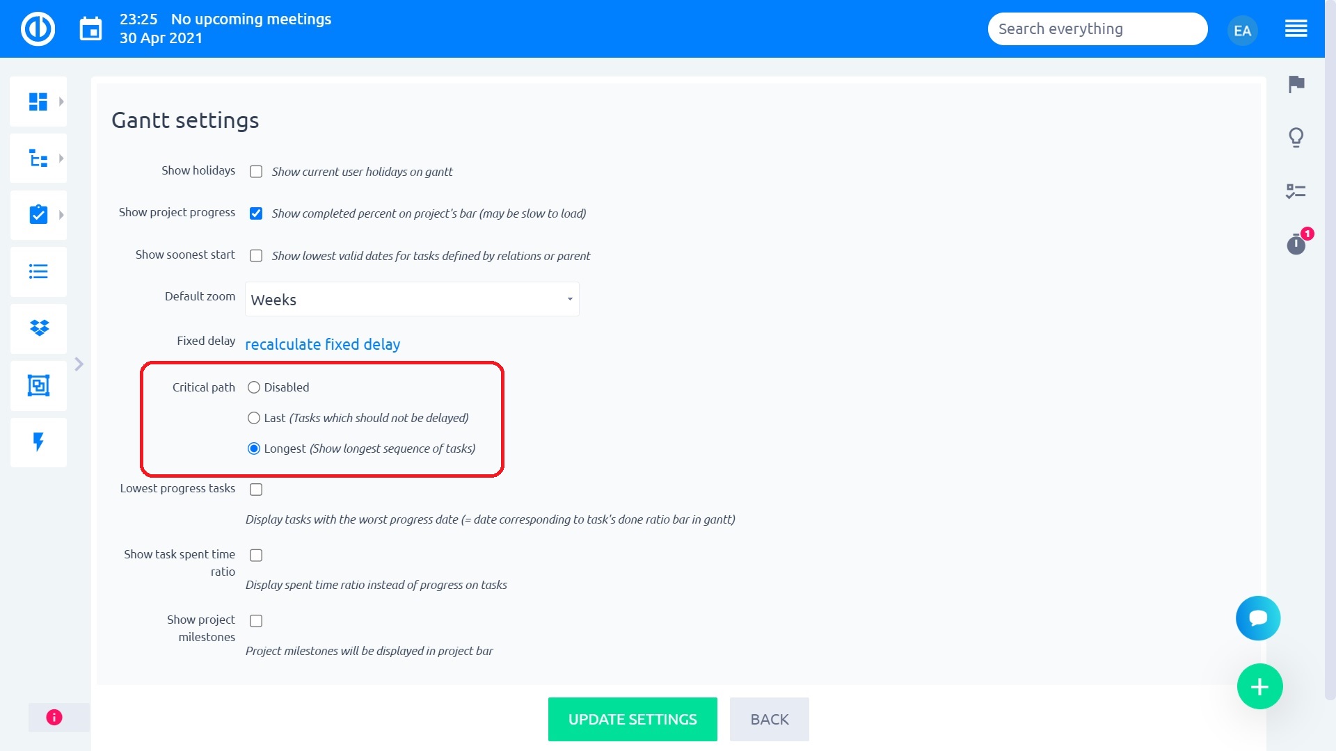Enable the Show holidays checkbox
This screenshot has width=1336, height=751.
point(256,172)
